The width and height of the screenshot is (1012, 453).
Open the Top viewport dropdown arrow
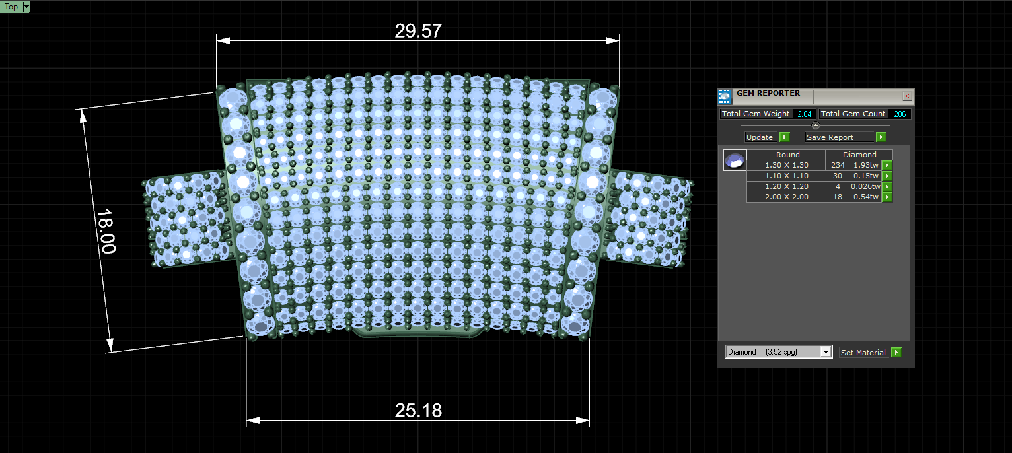pyautogui.click(x=26, y=7)
